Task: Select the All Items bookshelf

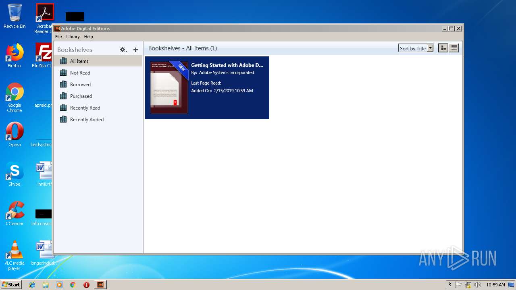Action: tap(98, 61)
